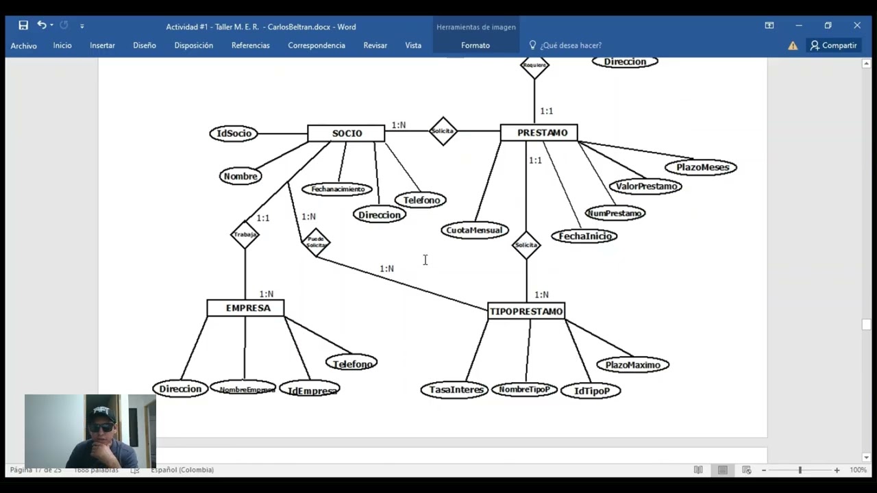This screenshot has width=877, height=493.
Task: Open the Referencias tab
Action: coord(250,45)
